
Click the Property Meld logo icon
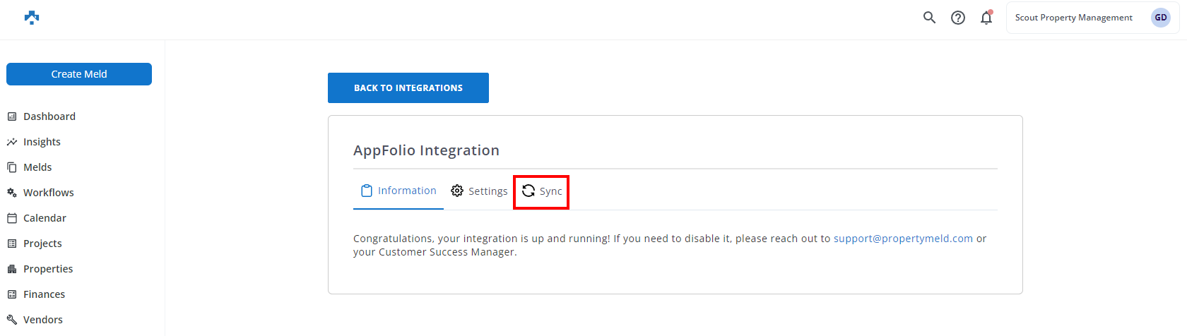pyautogui.click(x=32, y=18)
